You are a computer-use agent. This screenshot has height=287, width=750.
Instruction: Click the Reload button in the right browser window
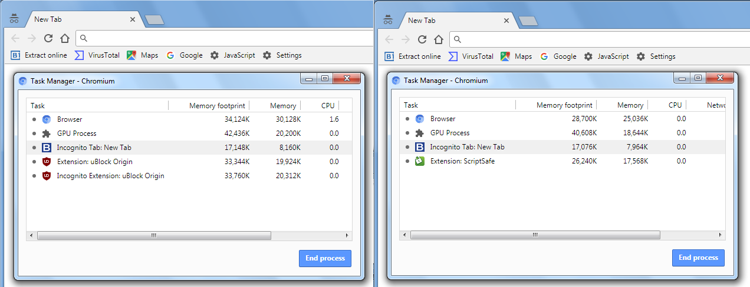[422, 39]
